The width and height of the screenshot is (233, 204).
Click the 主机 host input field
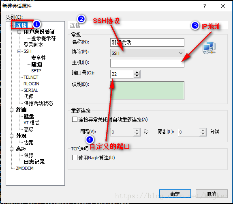coord(147,63)
